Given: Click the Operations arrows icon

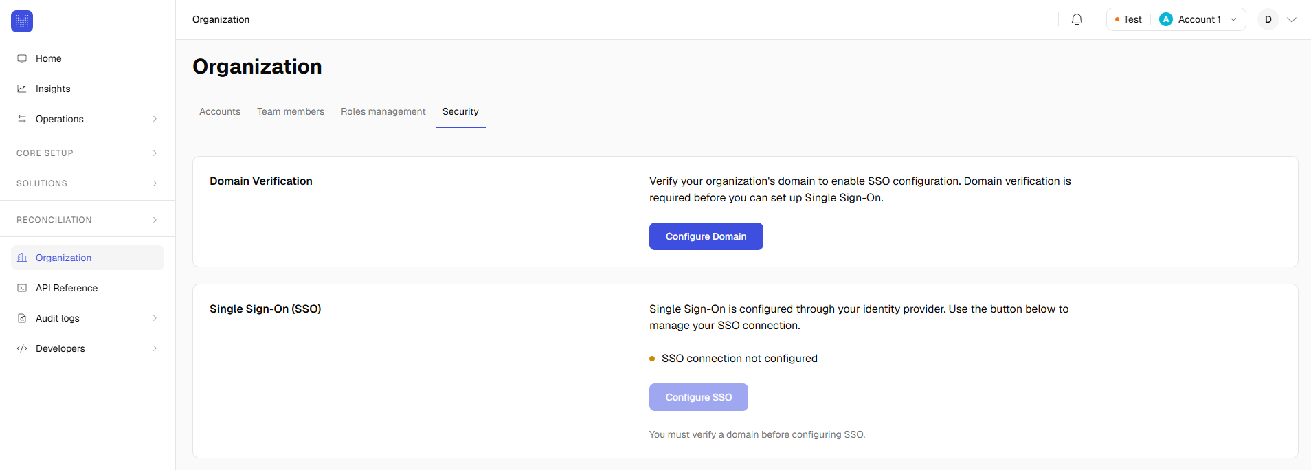Looking at the screenshot, I should click(x=22, y=119).
